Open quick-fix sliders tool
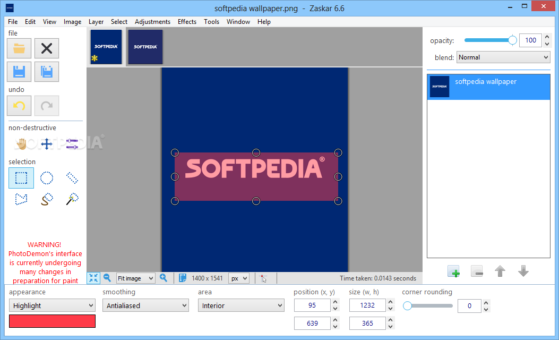 coord(72,144)
